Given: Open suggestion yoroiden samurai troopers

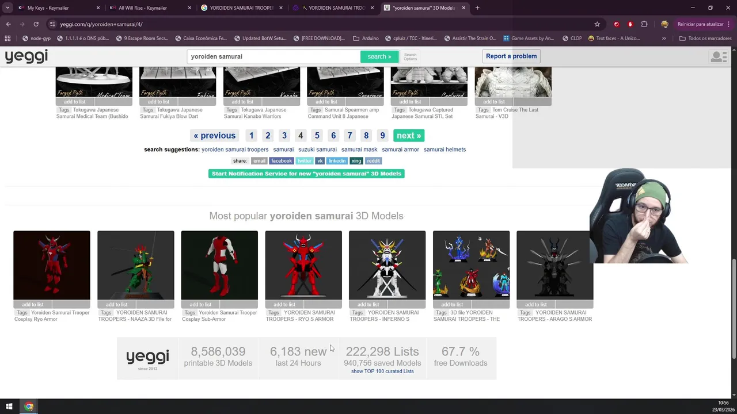Looking at the screenshot, I should 235,149.
